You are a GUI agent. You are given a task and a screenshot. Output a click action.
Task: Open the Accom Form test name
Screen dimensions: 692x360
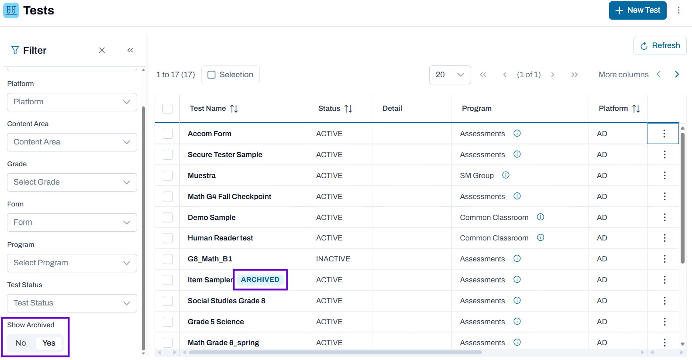(210, 134)
